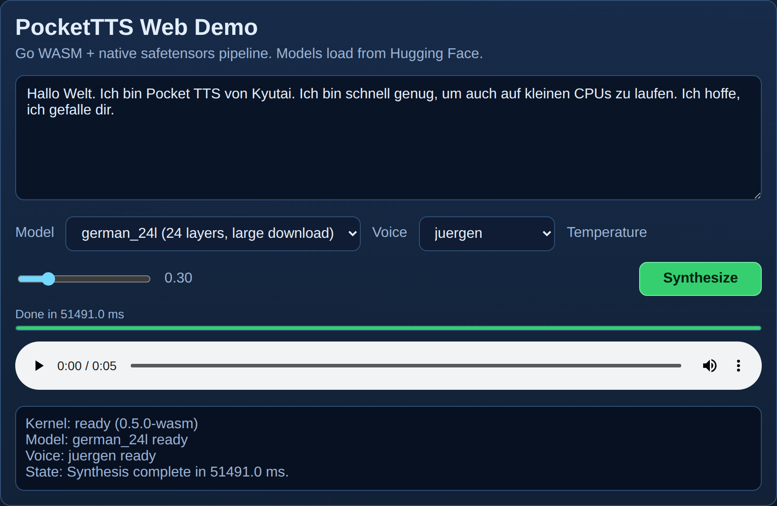Open the Model dropdown
The height and width of the screenshot is (506, 777).
click(x=213, y=234)
